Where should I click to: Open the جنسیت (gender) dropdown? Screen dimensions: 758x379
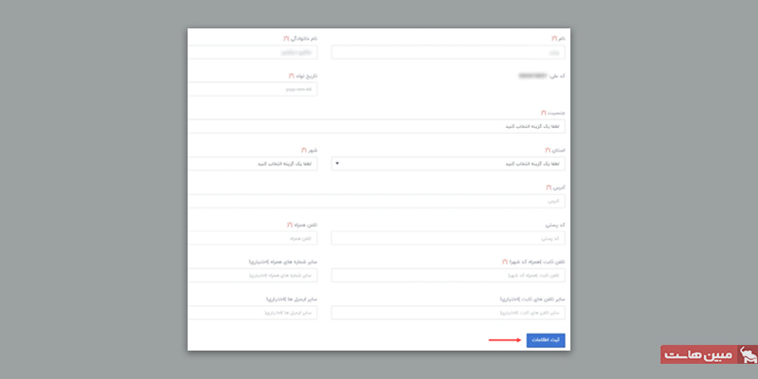(x=379, y=126)
